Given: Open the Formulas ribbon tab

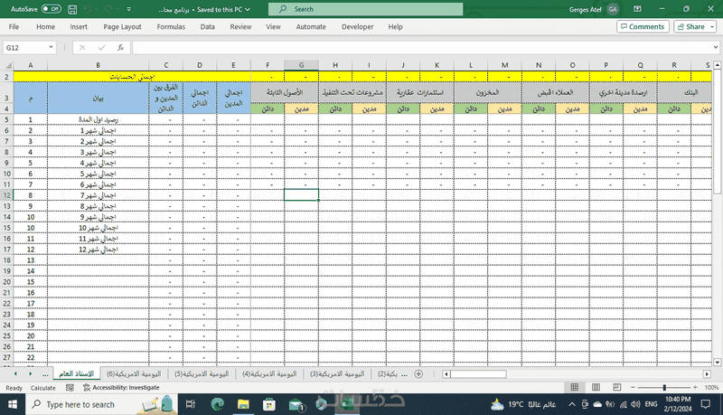Looking at the screenshot, I should pos(171,27).
